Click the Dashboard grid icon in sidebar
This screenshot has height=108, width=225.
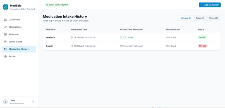(5, 20)
